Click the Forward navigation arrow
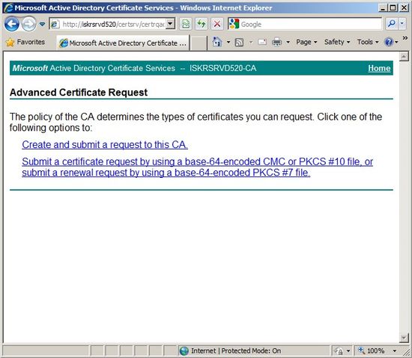The width and height of the screenshot is (412, 358). [28, 24]
